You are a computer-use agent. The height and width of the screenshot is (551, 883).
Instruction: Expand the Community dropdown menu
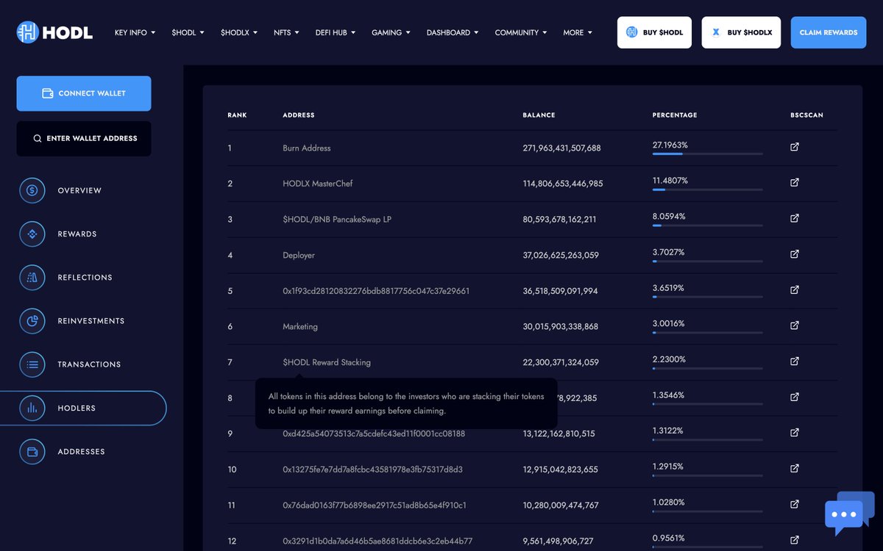(x=521, y=32)
